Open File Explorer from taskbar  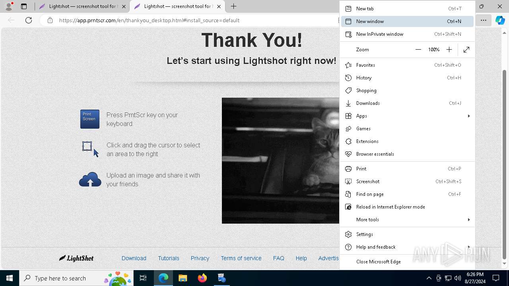pyautogui.click(x=183, y=278)
